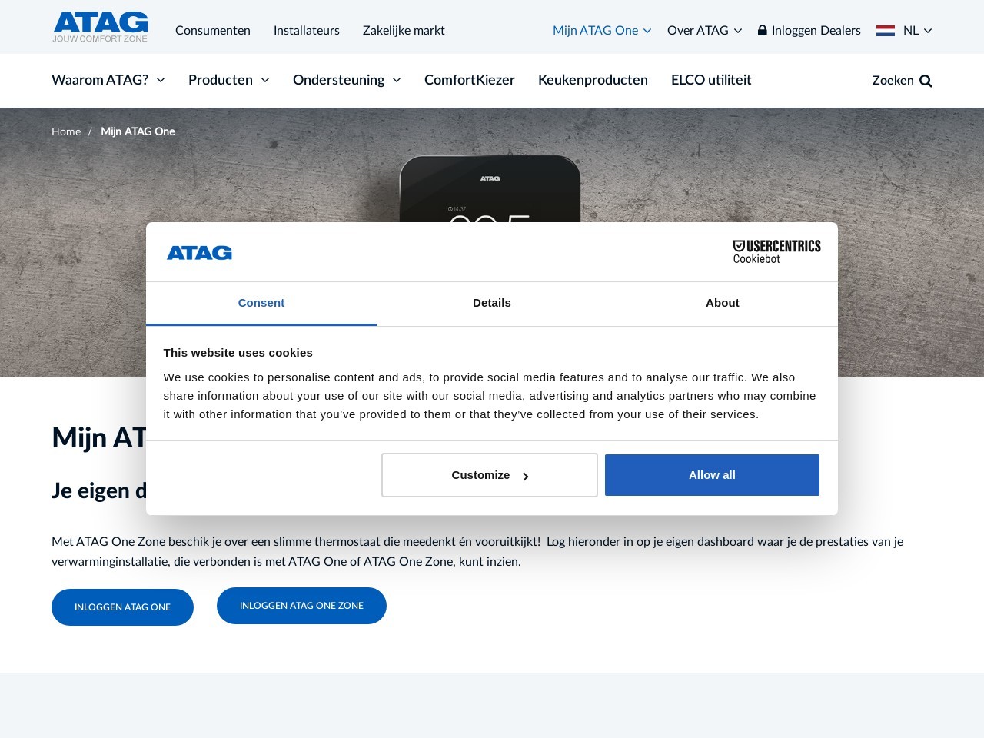Expand the Mijn ATAG One dropdown

602,31
